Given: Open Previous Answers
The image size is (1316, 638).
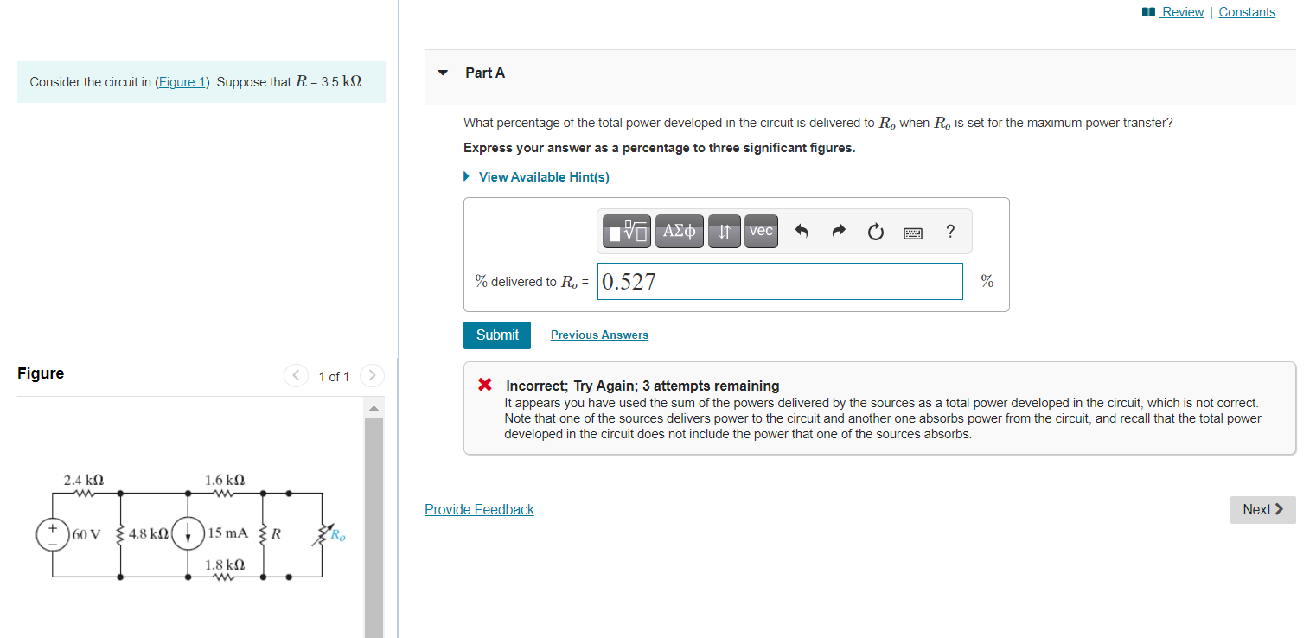Looking at the screenshot, I should (598, 335).
